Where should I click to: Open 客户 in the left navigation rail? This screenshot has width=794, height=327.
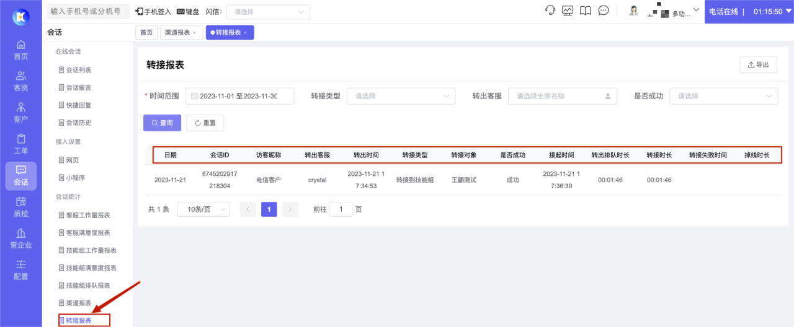21,113
